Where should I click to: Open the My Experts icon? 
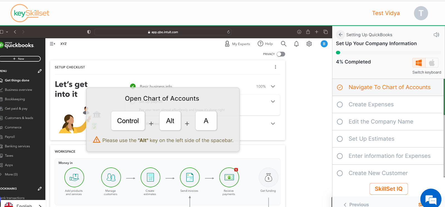pyautogui.click(x=227, y=44)
